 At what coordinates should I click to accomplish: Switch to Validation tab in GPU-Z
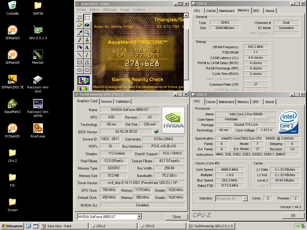pyautogui.click(x=123, y=101)
